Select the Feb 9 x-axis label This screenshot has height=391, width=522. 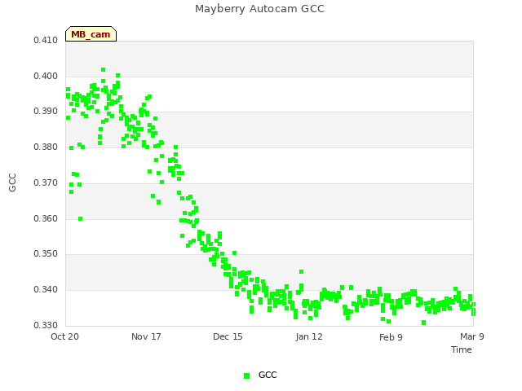(x=391, y=337)
